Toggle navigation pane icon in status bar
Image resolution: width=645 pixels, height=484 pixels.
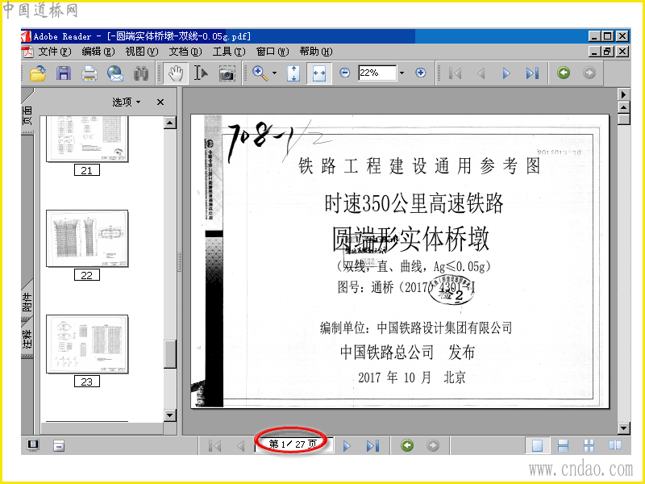(33, 444)
